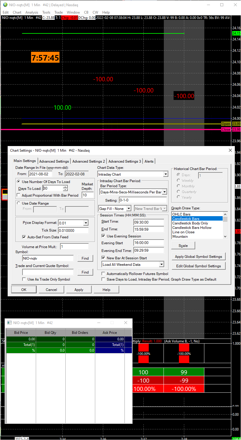Close the Chart Settings dialog with X
241x440 pixels.
click(230, 150)
